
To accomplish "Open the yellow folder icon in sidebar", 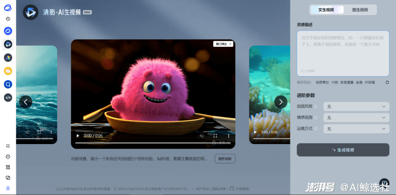I will pos(8,71).
